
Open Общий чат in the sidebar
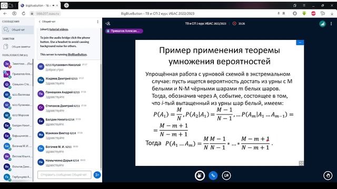[x=17, y=30]
